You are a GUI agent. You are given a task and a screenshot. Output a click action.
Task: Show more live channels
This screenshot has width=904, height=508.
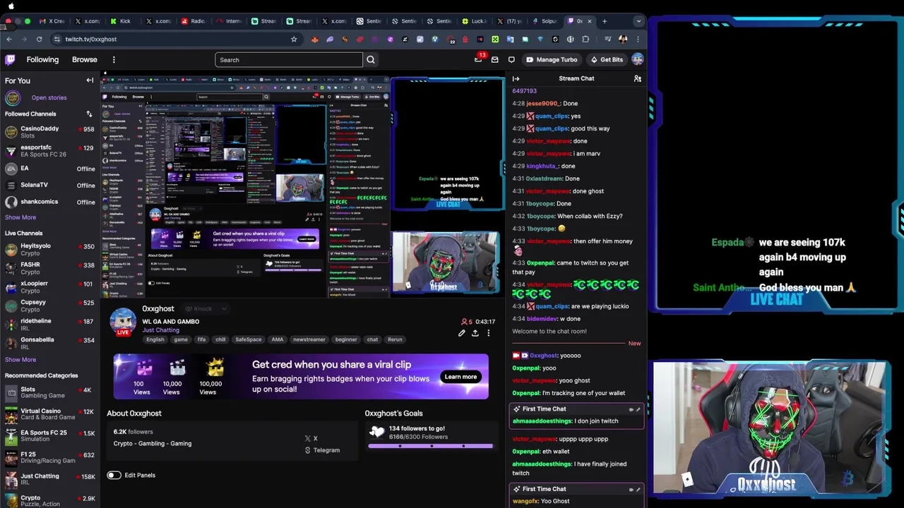coord(20,359)
